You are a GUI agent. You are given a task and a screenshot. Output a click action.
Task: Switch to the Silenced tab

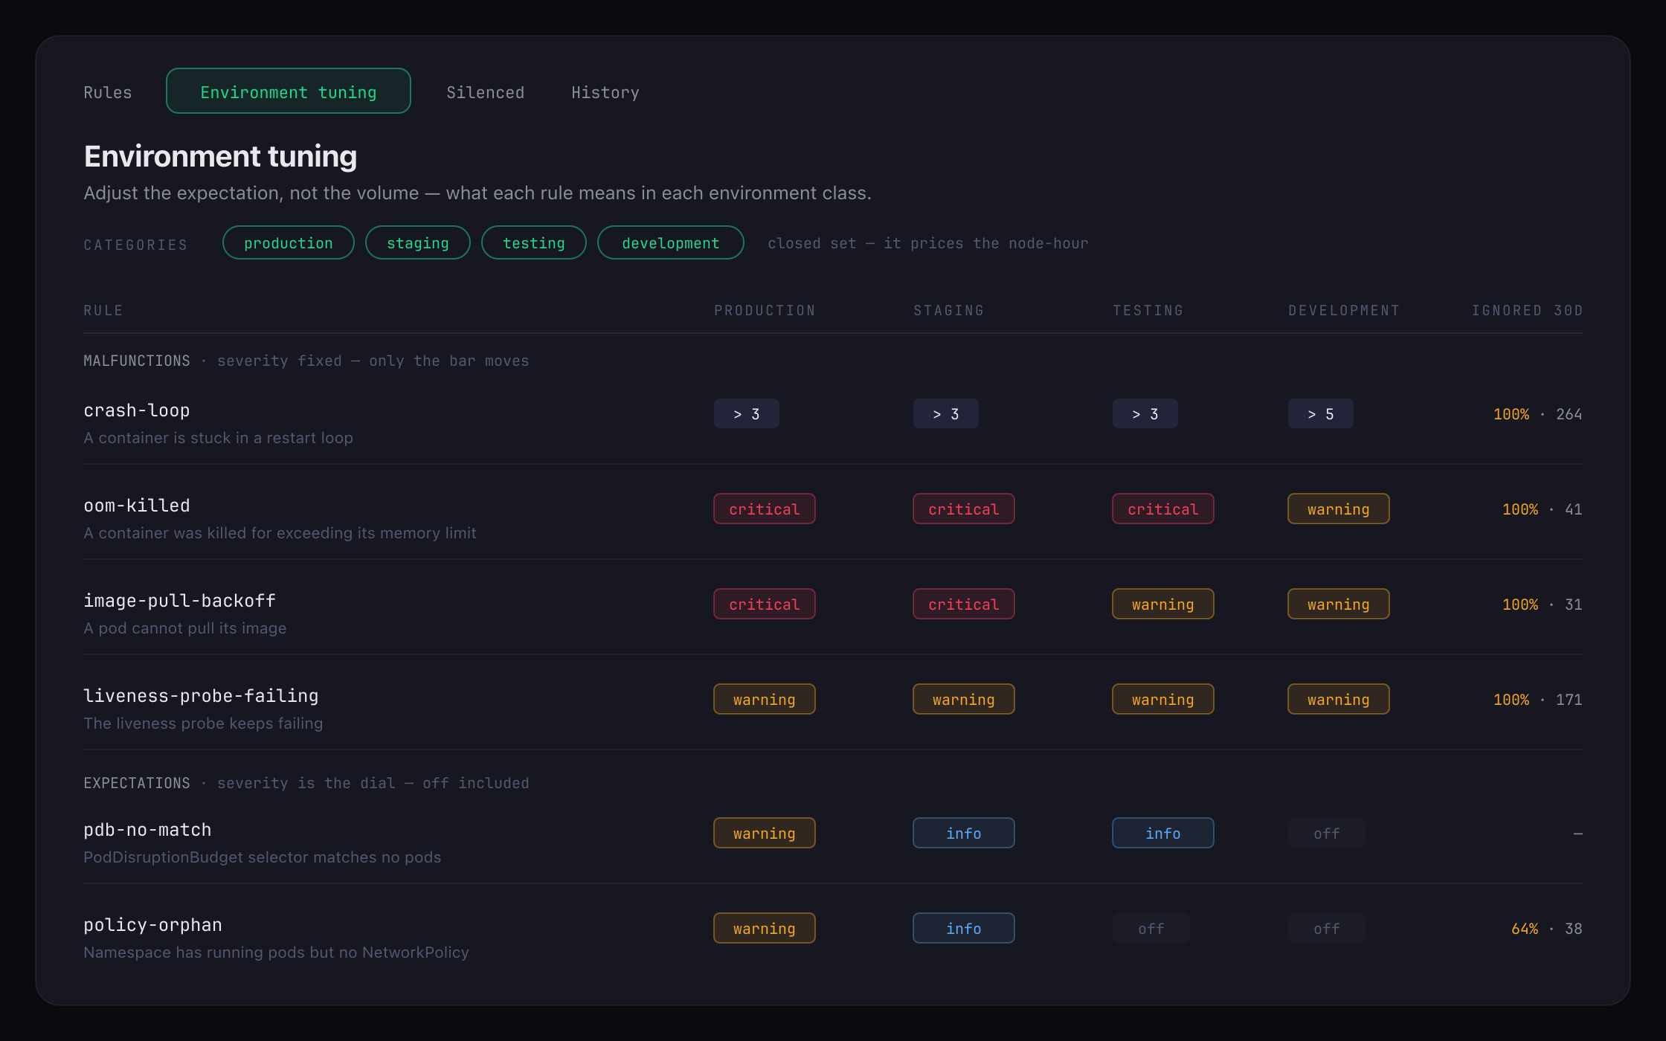(485, 92)
